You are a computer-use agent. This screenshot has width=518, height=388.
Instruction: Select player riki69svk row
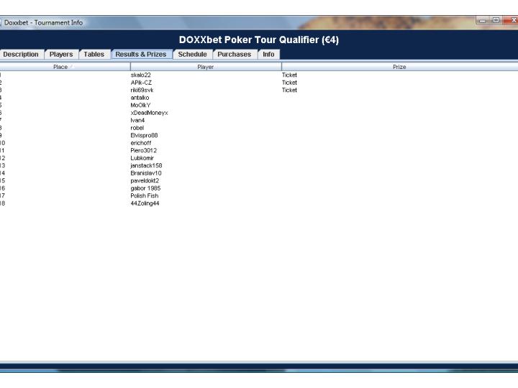(x=259, y=90)
